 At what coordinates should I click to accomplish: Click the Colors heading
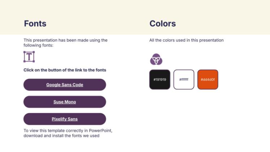(163, 24)
